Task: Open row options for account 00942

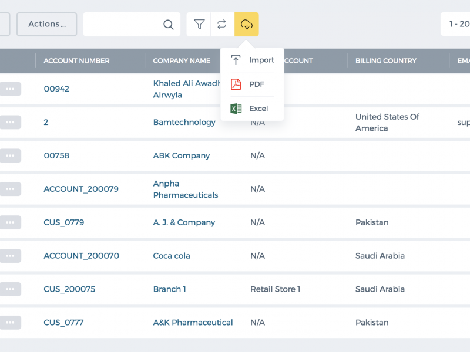Action: point(10,89)
